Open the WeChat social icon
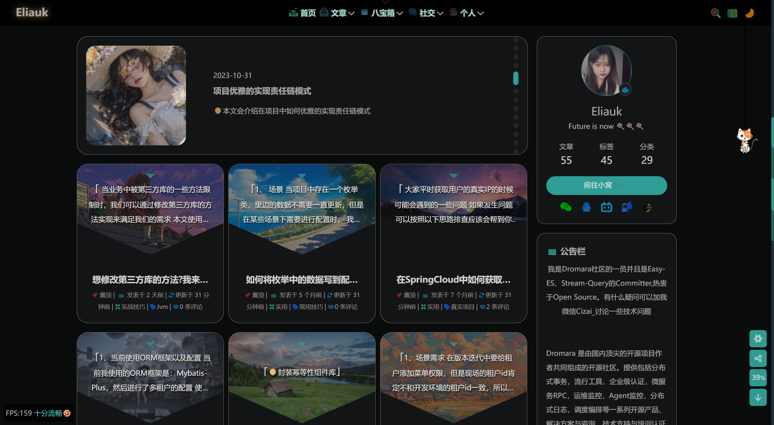 [566, 207]
